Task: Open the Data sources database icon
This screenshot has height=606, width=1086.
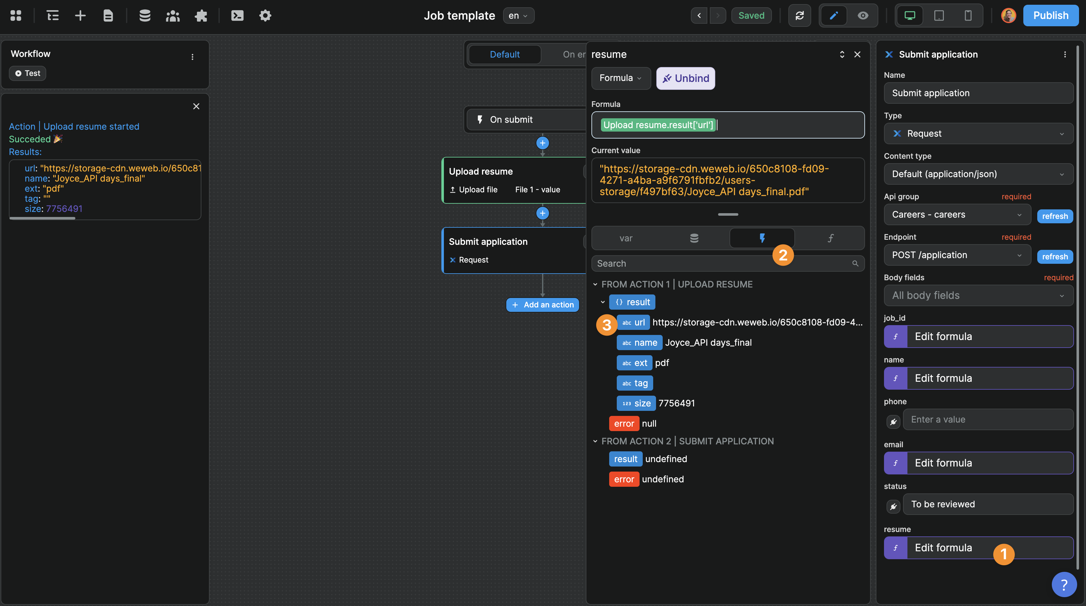Action: 145,15
